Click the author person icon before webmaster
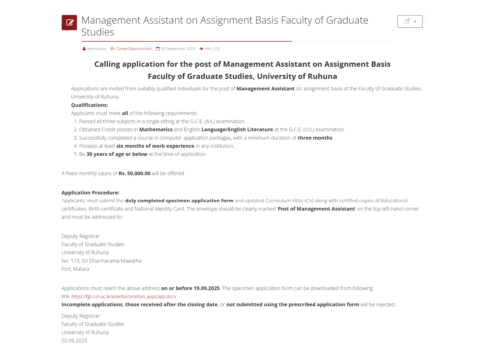Viewport: 485px width, 346px height. tap(84, 48)
